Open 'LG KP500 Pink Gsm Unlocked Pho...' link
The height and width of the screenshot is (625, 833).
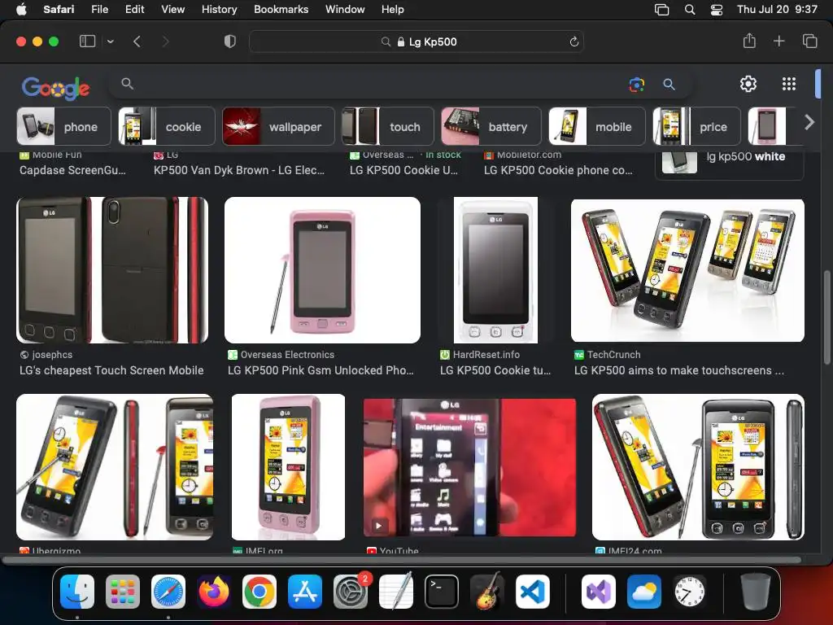pyautogui.click(x=321, y=370)
